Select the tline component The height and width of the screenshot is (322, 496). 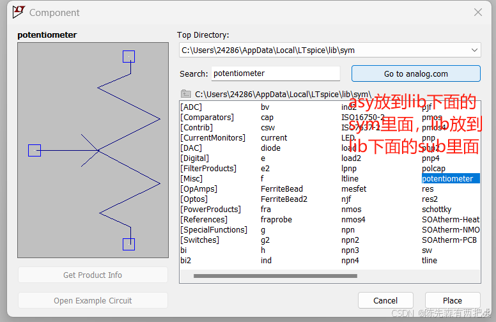(x=430, y=260)
